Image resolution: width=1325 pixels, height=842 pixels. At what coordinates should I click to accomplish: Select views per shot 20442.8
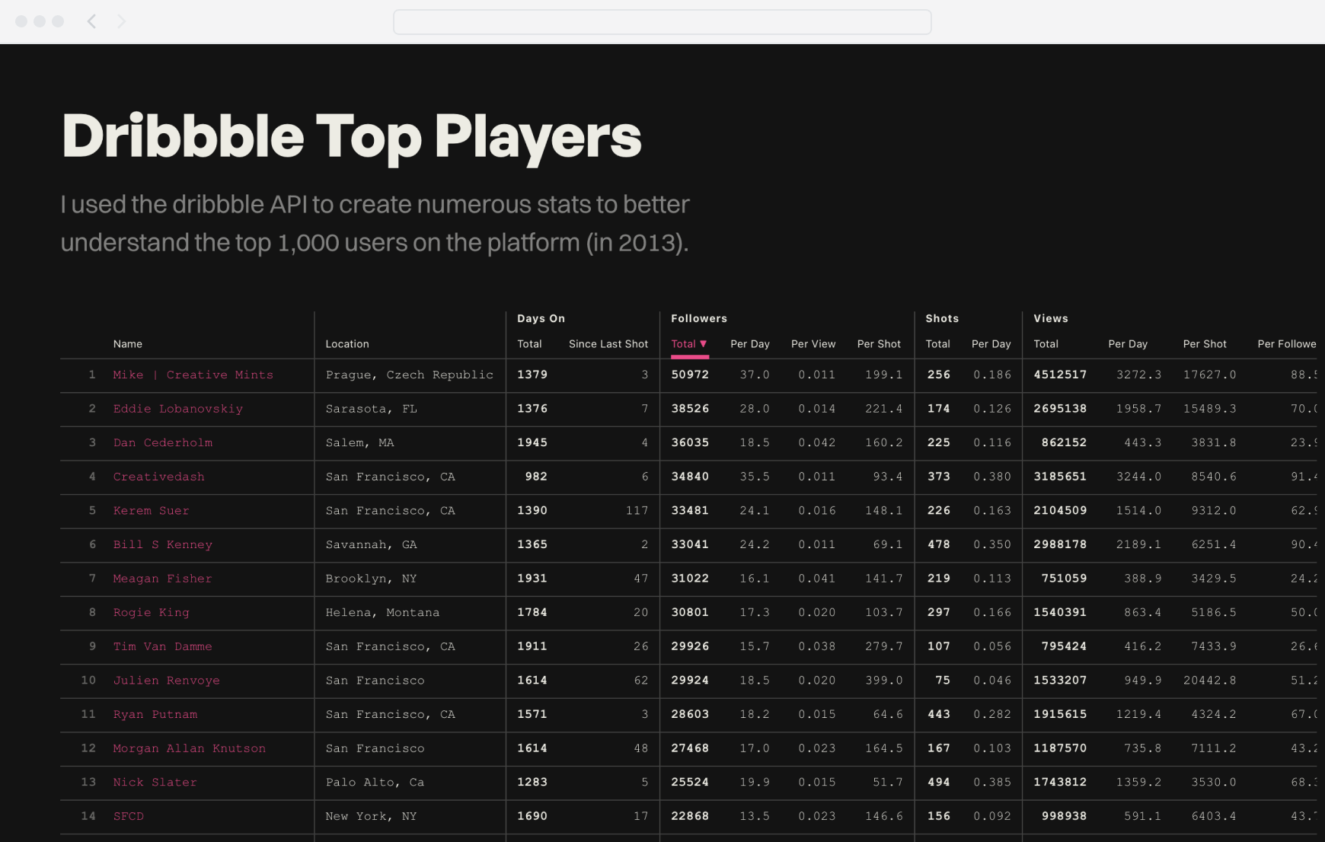1210,681
